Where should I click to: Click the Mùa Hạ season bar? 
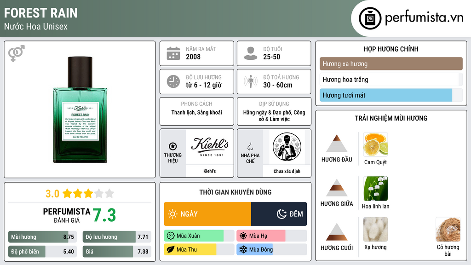coord(272,236)
